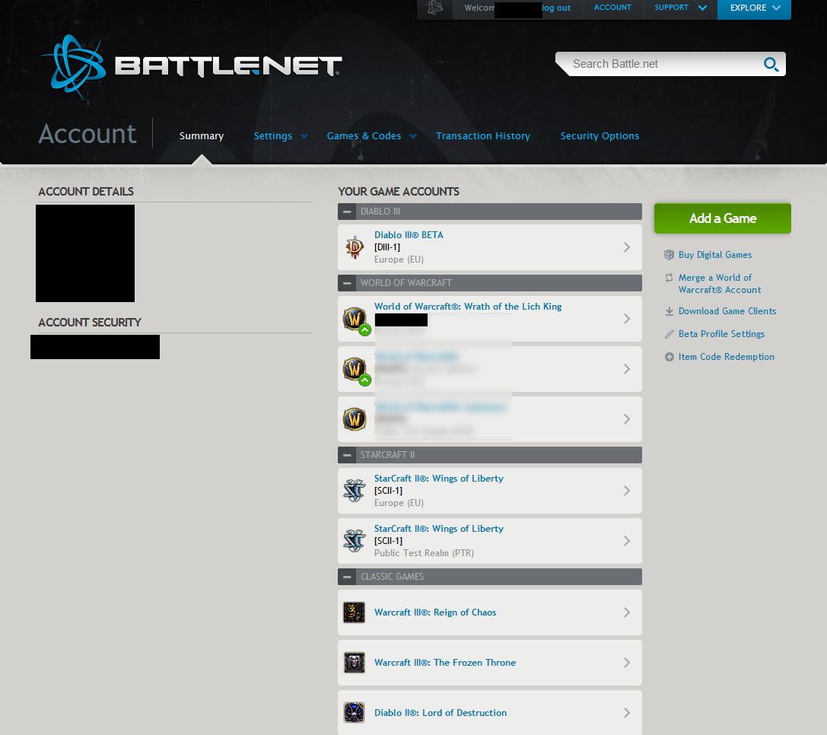827x735 pixels.
Task: Expand the Support dropdown
Action: (679, 8)
